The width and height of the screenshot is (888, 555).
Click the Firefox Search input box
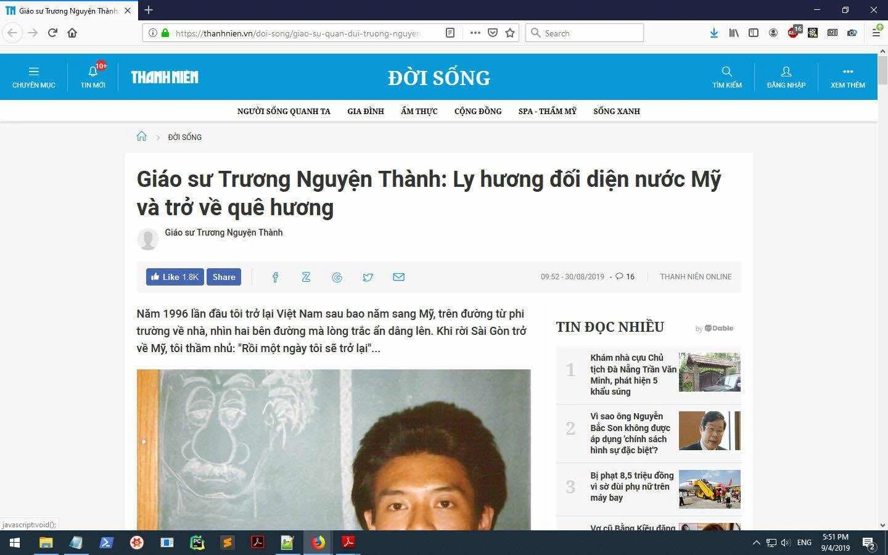pyautogui.click(x=585, y=33)
